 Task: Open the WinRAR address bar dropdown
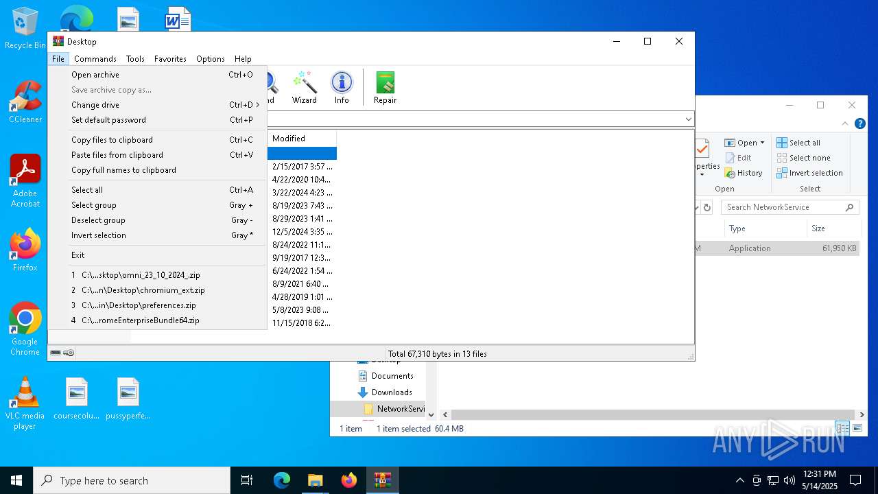[689, 119]
